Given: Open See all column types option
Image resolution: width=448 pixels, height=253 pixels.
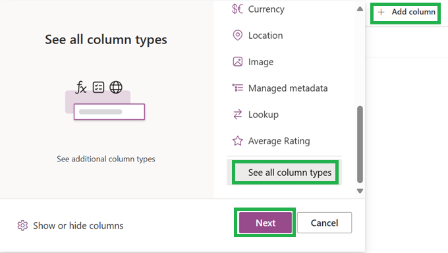Looking at the screenshot, I should (x=285, y=173).
